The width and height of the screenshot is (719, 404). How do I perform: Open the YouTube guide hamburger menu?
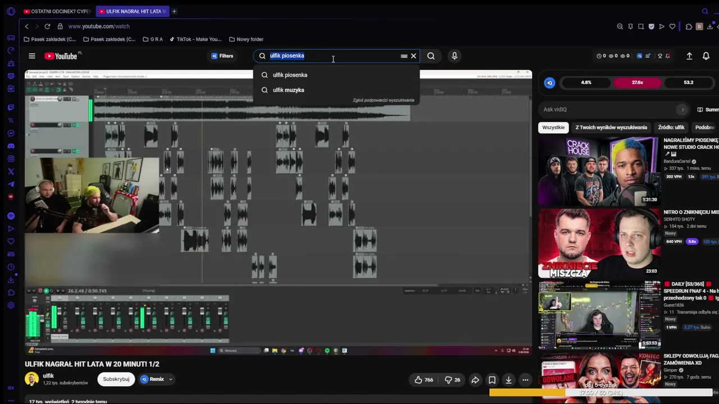click(32, 56)
